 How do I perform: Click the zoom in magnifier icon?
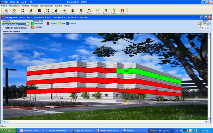tap(203, 28)
